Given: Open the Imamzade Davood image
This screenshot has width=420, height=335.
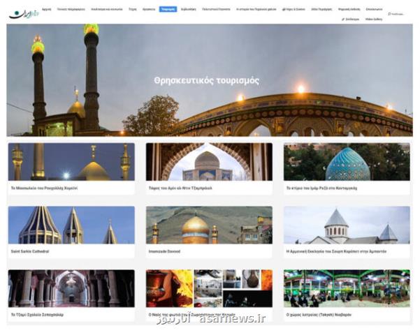Looking at the screenshot, I should [x=209, y=225].
